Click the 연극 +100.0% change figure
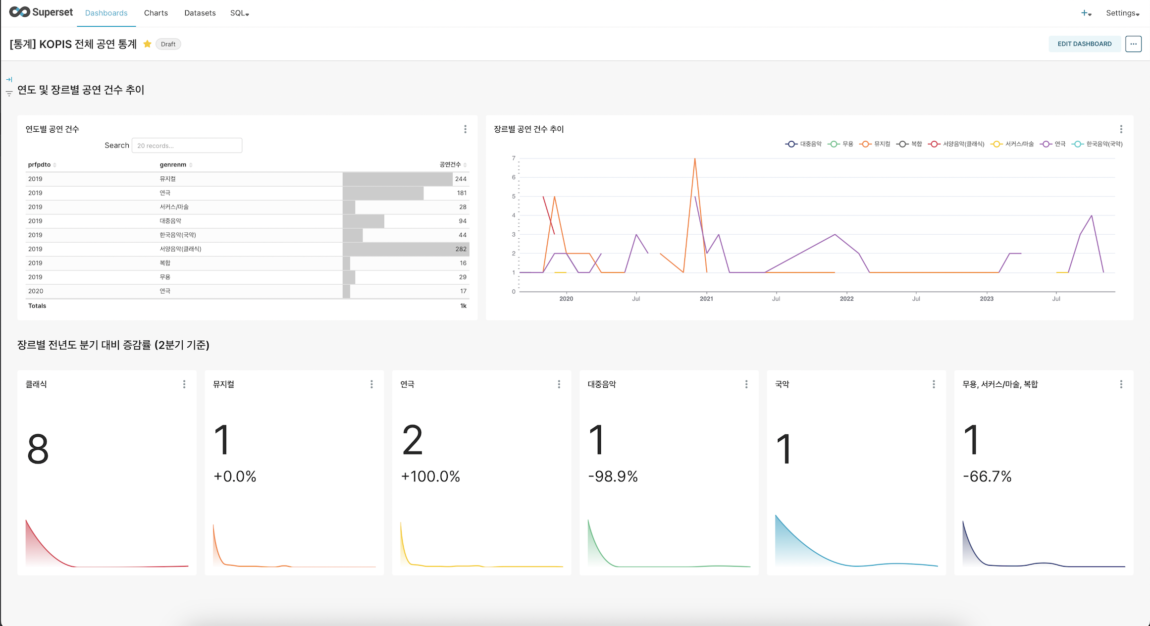1150x626 pixels. (x=430, y=476)
